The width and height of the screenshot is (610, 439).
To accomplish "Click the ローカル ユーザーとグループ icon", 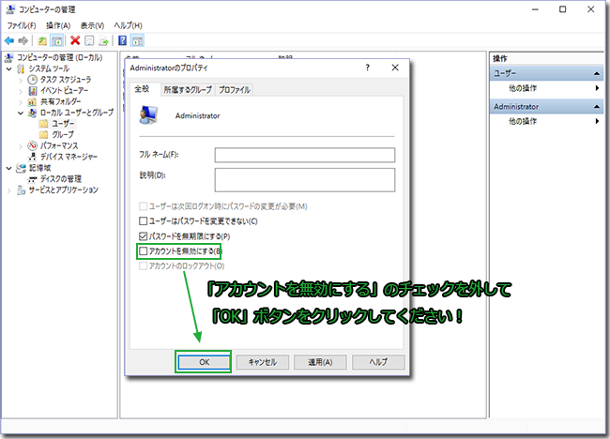I will click(32, 113).
